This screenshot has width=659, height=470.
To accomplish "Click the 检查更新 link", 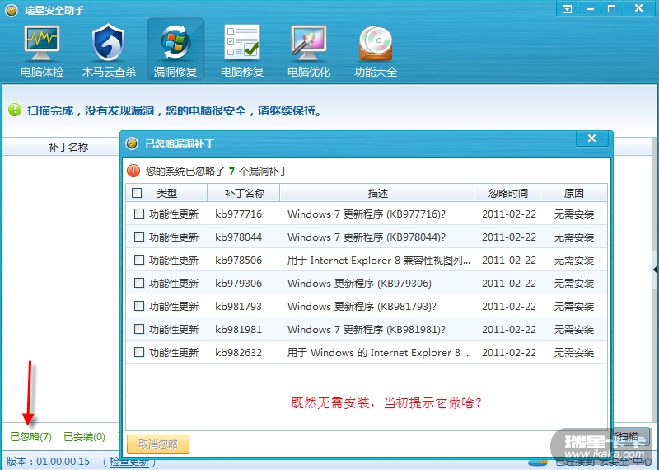I will [x=129, y=462].
